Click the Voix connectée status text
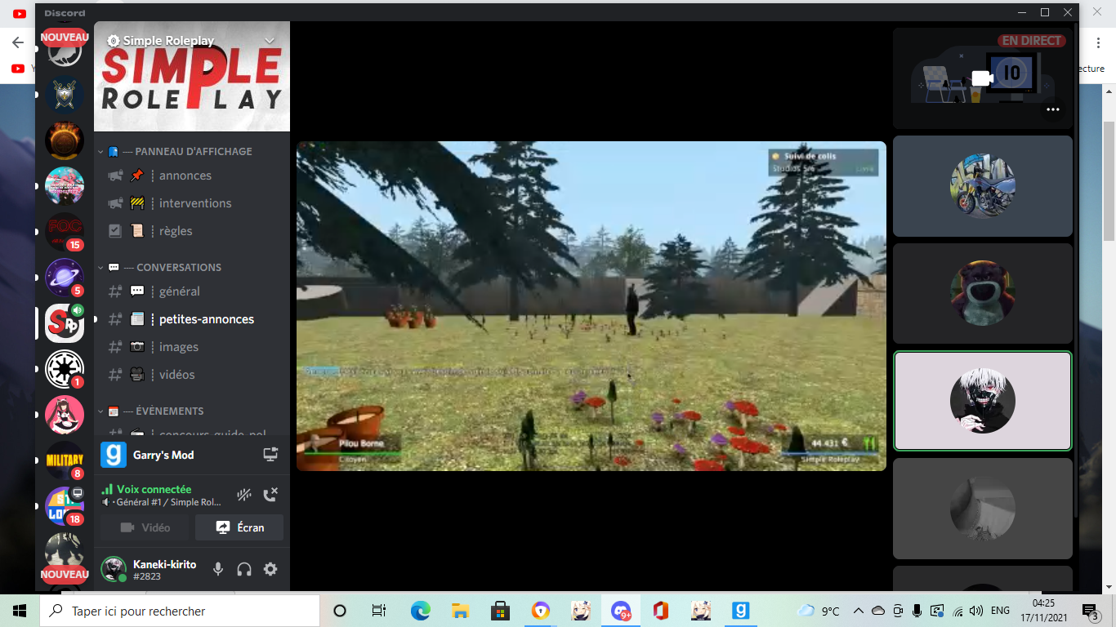Viewport: 1116px width, 627px height. click(154, 489)
